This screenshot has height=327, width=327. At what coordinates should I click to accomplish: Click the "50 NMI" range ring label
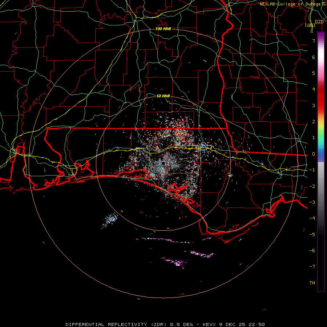pos(163,96)
